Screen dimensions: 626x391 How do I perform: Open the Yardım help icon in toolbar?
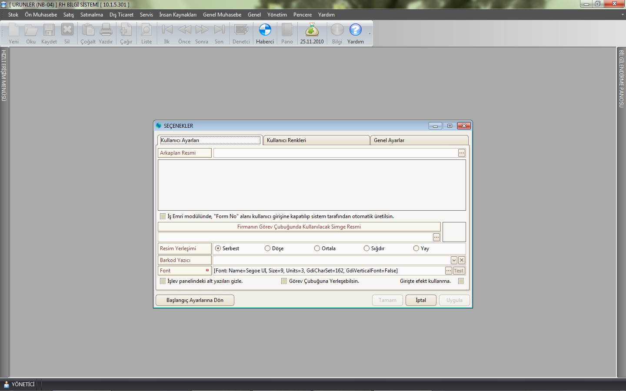coord(355,33)
